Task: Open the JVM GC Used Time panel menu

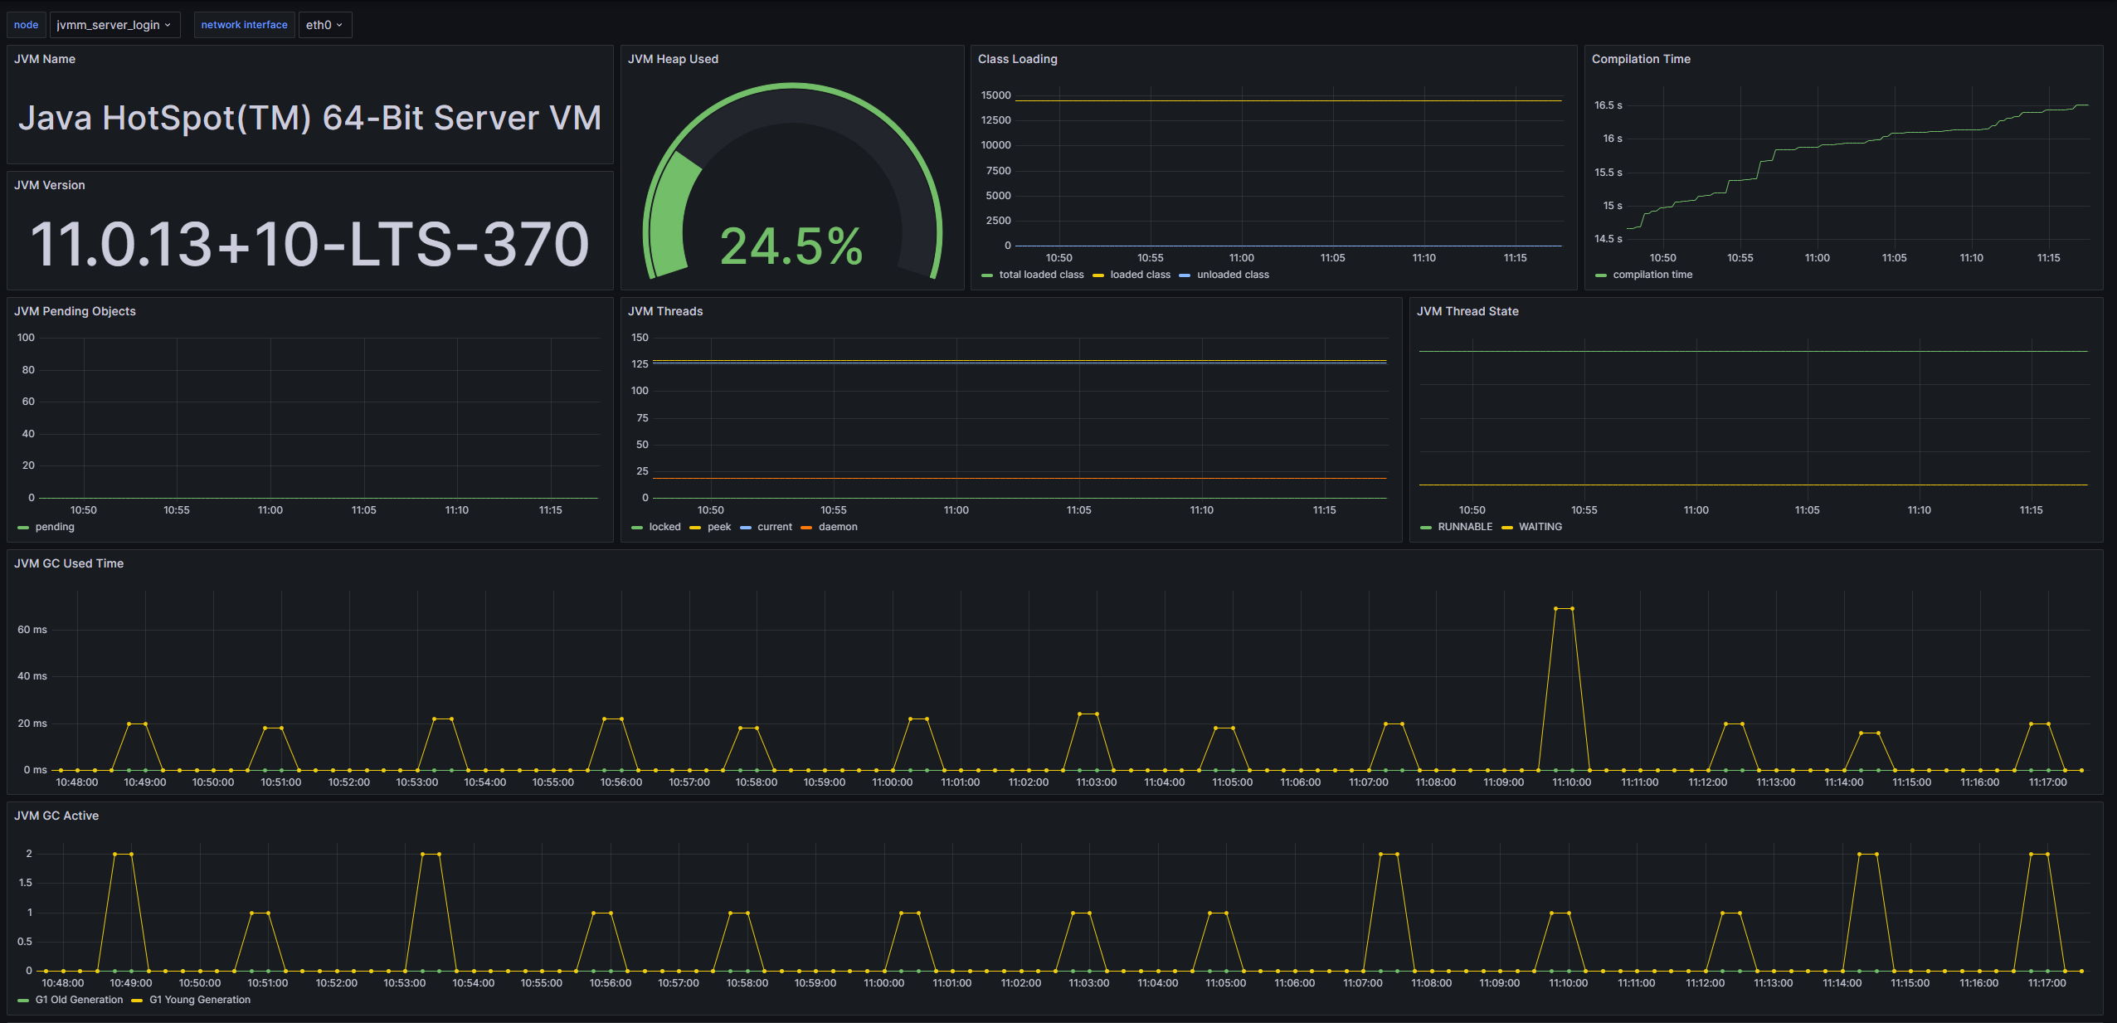Action: (69, 563)
